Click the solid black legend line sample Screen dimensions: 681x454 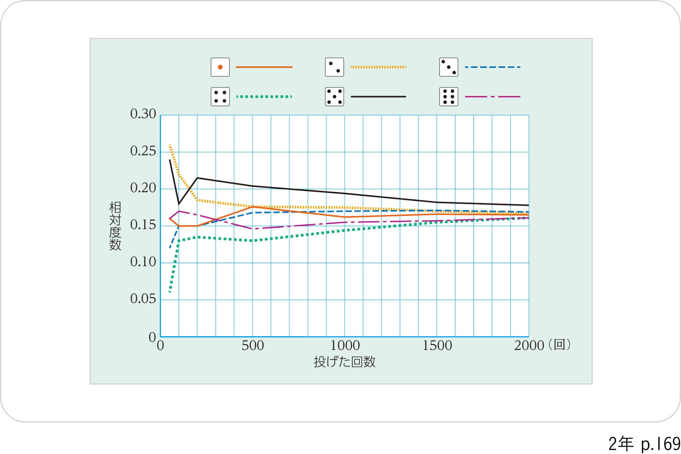click(x=378, y=96)
